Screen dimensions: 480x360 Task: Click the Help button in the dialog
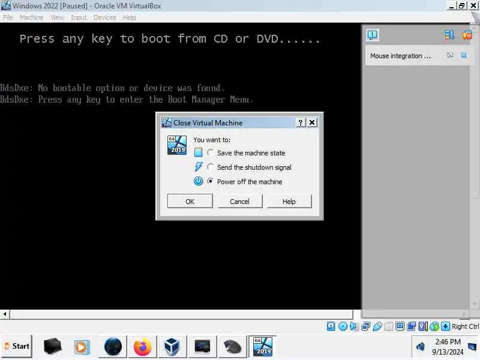tap(289, 202)
